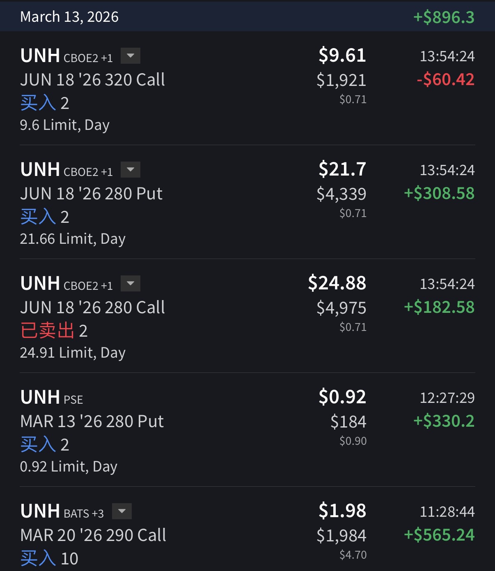Image resolution: width=495 pixels, height=571 pixels.
Task: Select the $9.61 fill price
Action: (342, 55)
